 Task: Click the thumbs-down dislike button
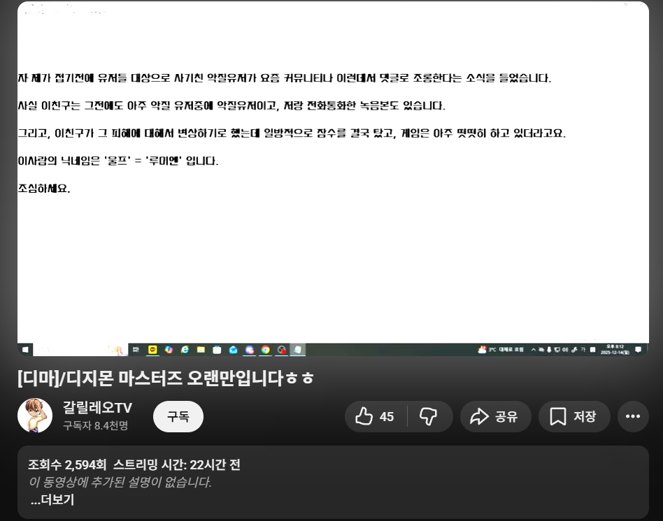click(x=429, y=417)
